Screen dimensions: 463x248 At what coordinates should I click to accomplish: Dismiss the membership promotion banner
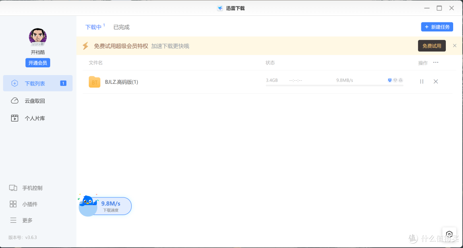click(455, 45)
